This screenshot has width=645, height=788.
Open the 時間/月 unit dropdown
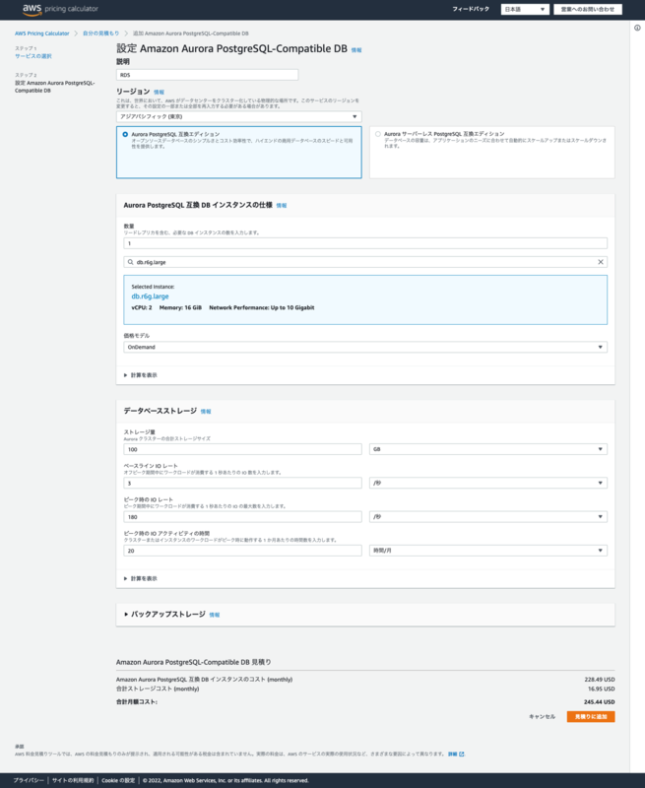pyautogui.click(x=488, y=551)
